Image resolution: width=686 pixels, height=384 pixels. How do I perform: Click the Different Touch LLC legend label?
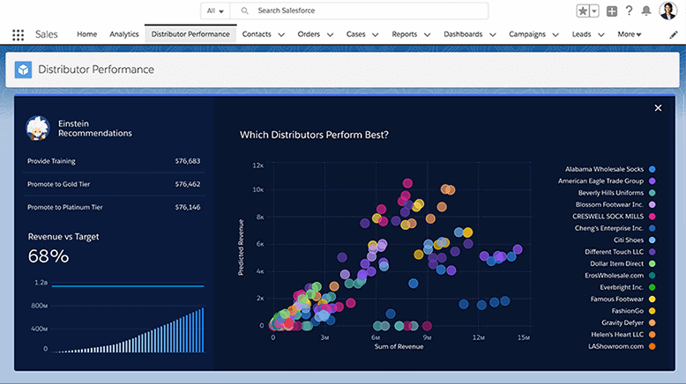click(615, 252)
